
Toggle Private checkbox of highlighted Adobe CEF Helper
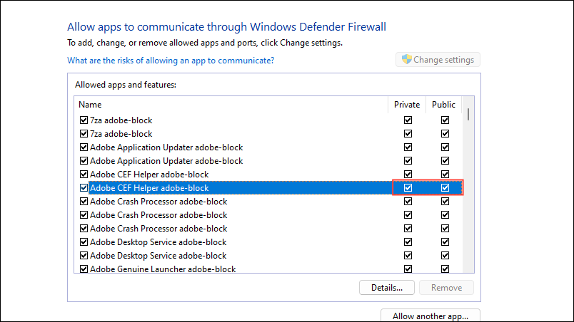[x=408, y=188]
